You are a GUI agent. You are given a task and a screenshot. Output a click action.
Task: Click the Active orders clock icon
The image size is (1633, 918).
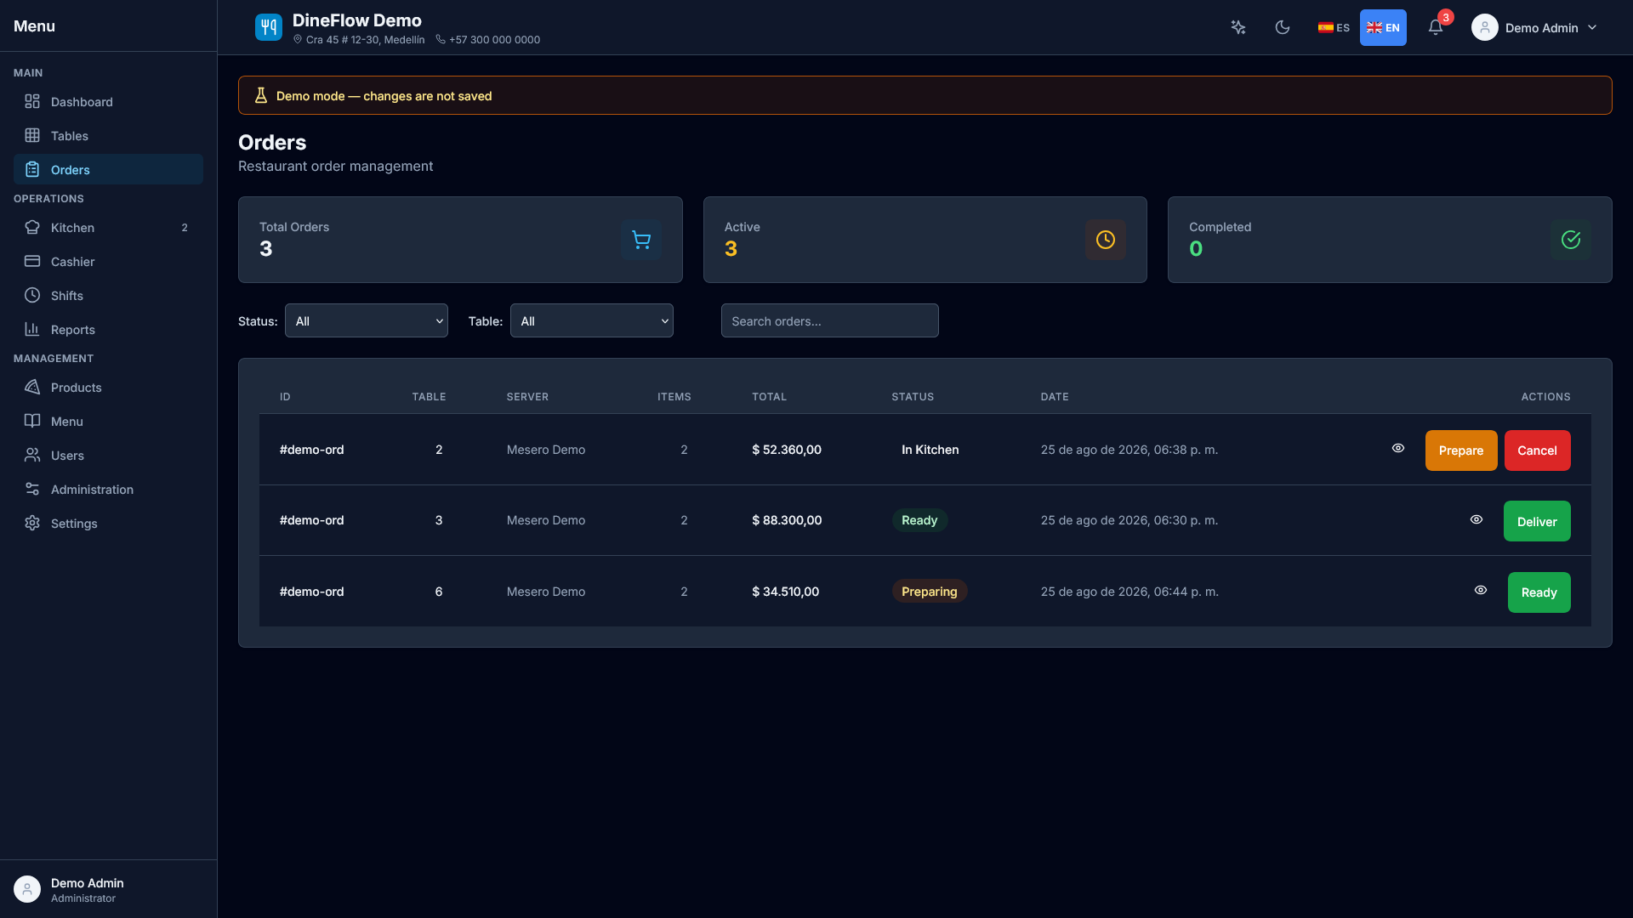click(x=1106, y=240)
